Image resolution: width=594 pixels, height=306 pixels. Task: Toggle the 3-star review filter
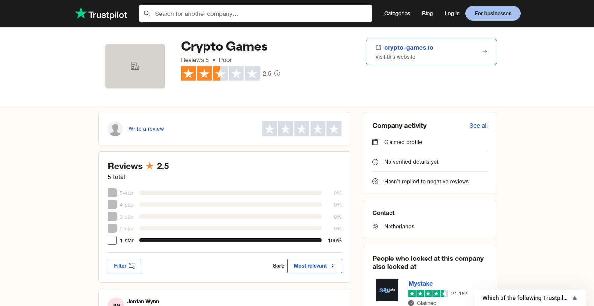[x=112, y=216]
